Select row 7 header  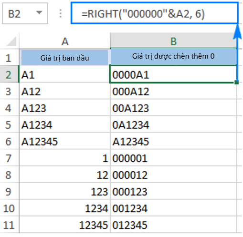click(9, 158)
